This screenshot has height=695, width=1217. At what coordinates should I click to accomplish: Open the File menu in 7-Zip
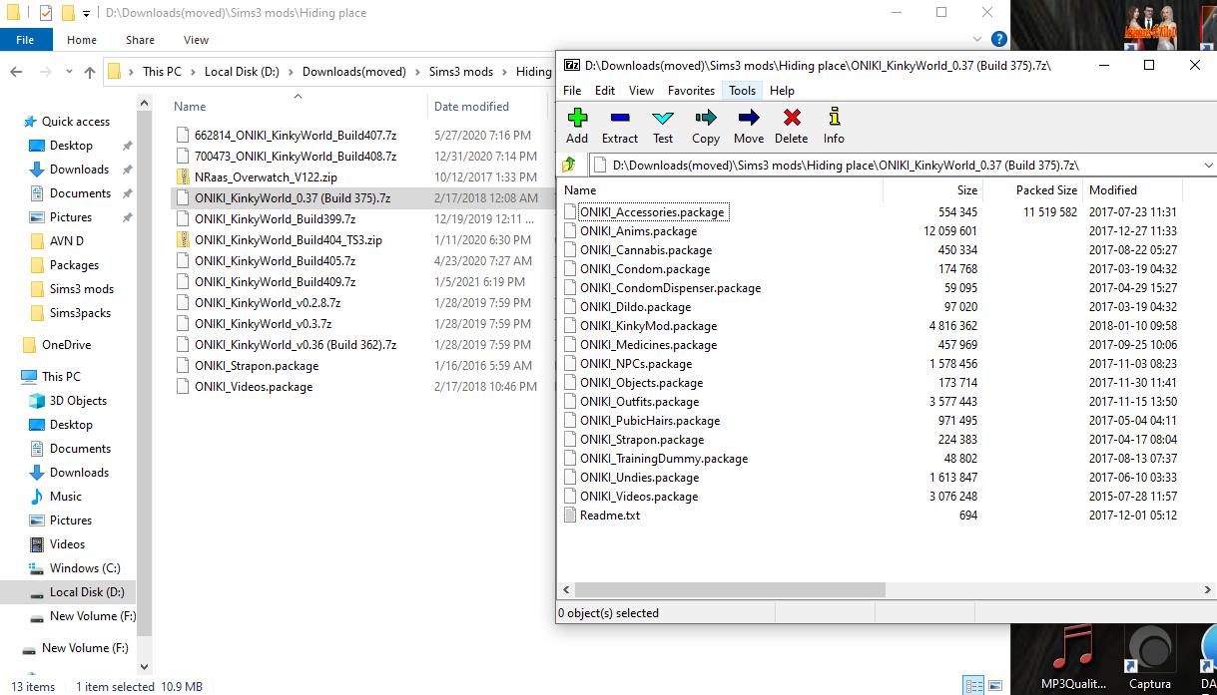(572, 91)
